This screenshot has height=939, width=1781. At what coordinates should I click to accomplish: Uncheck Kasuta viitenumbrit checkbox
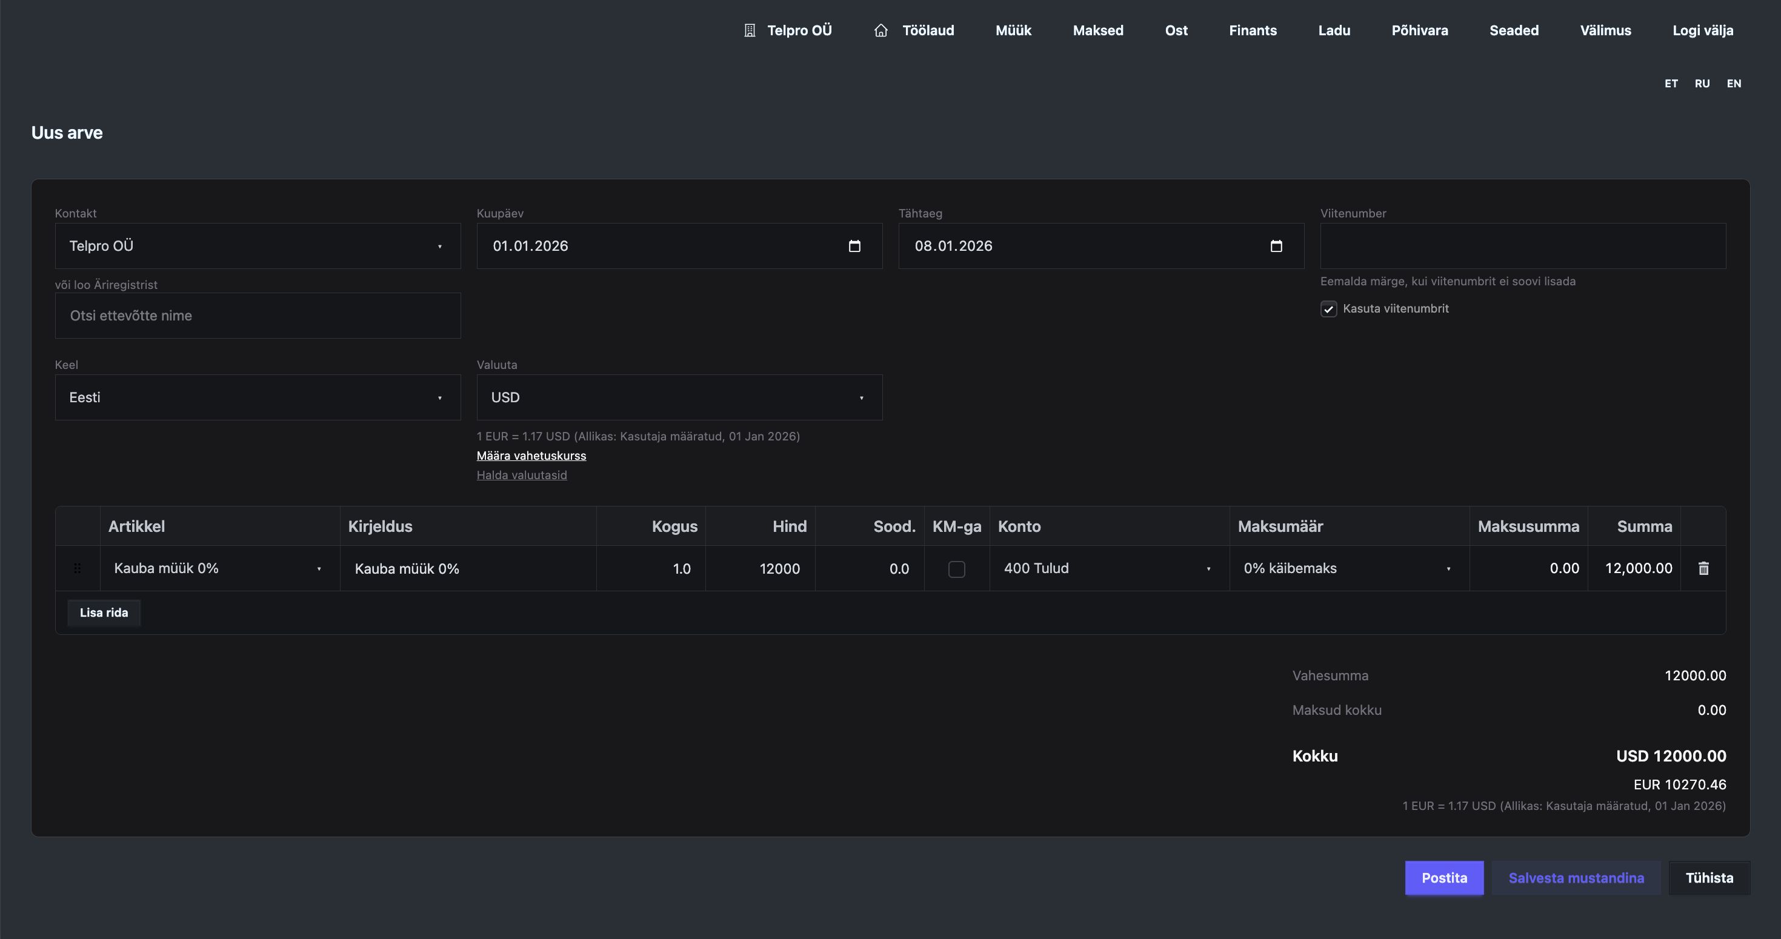pos(1328,309)
